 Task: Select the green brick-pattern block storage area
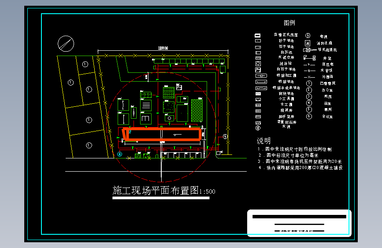pyautogui.click(x=197, y=110)
